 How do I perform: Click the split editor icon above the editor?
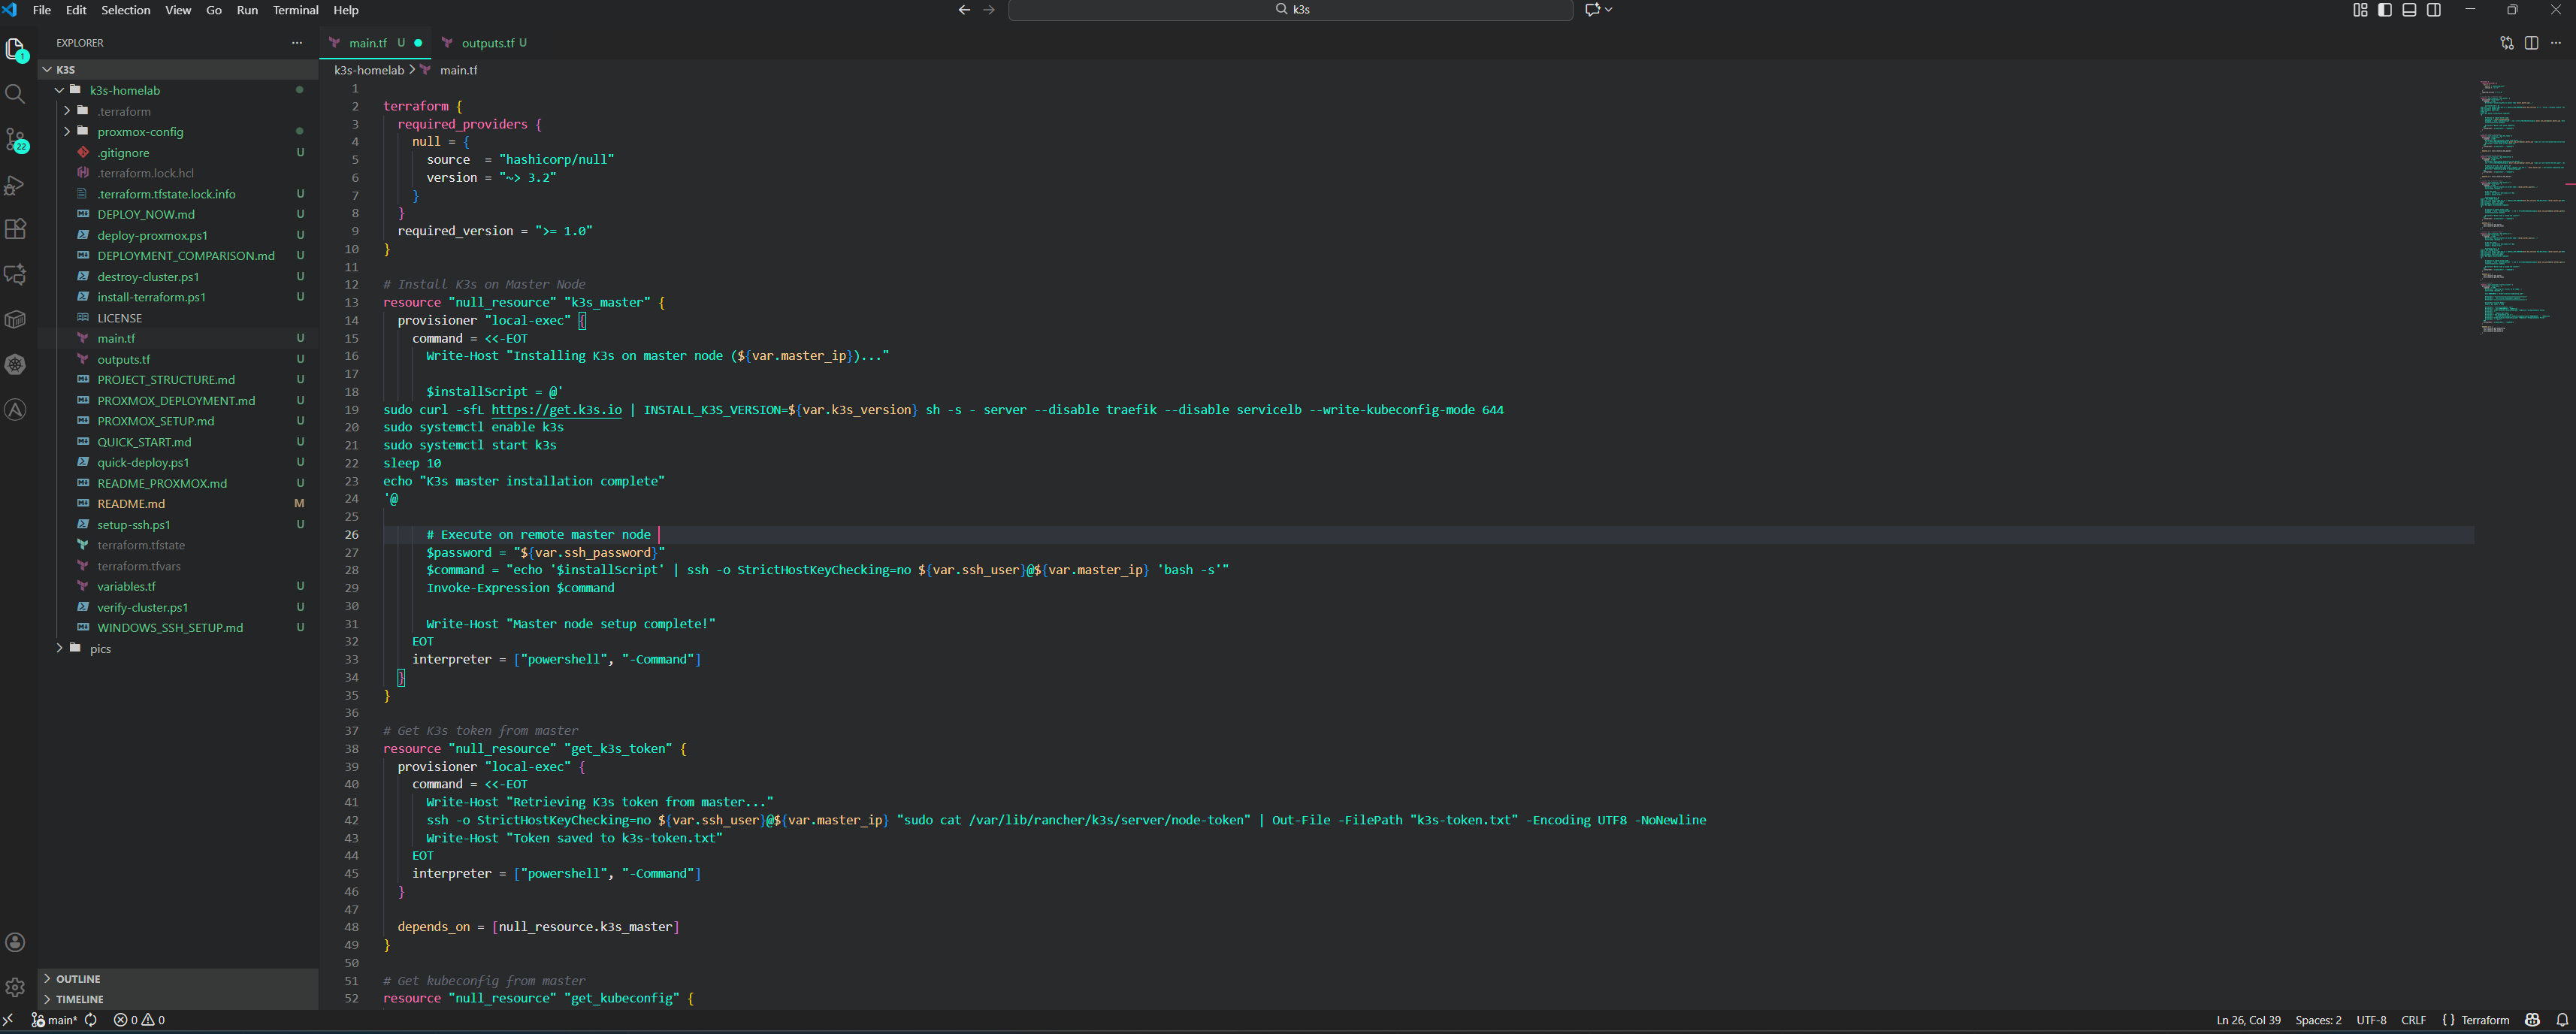click(x=2532, y=43)
